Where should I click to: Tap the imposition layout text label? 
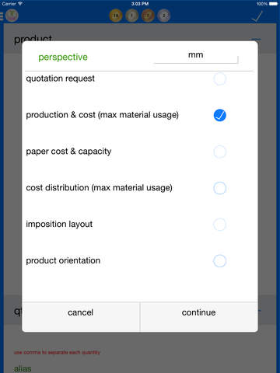click(59, 224)
